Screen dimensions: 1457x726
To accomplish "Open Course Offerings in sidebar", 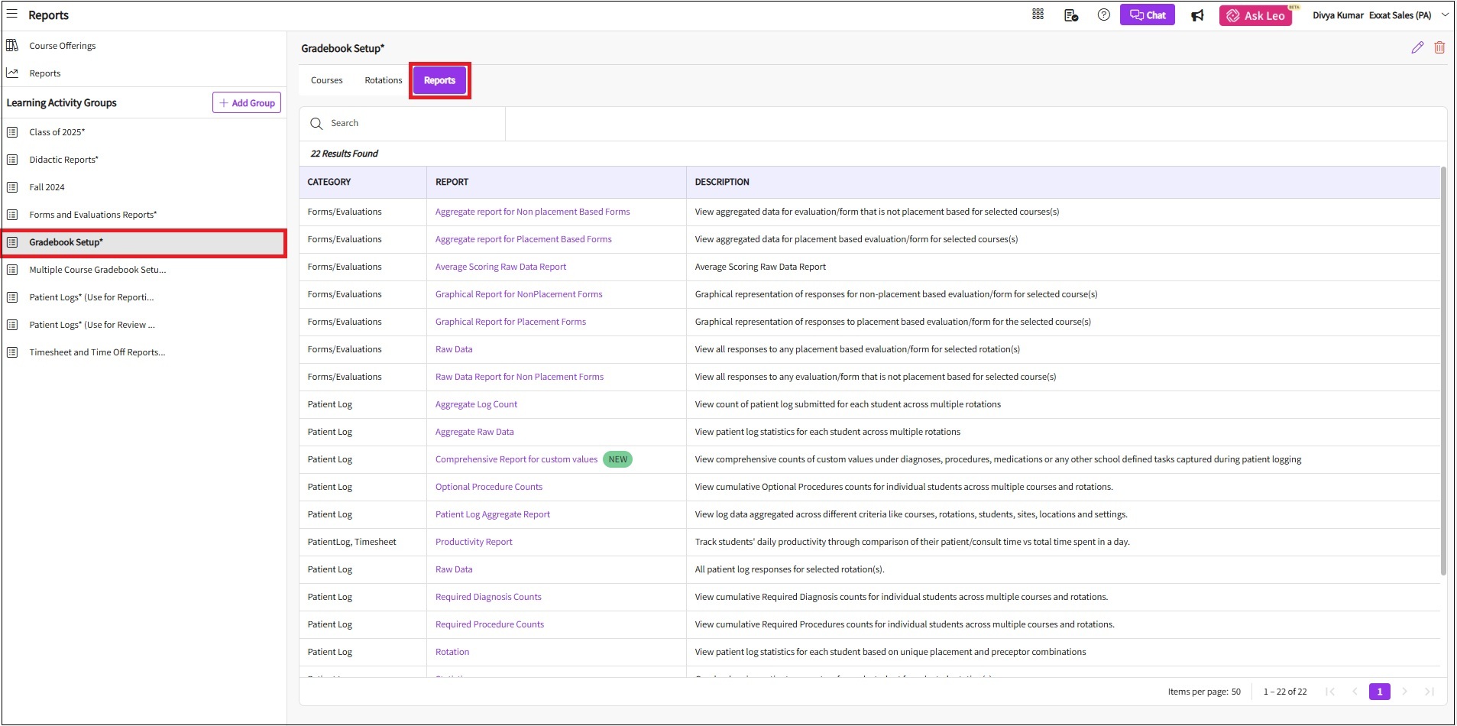I will [63, 46].
